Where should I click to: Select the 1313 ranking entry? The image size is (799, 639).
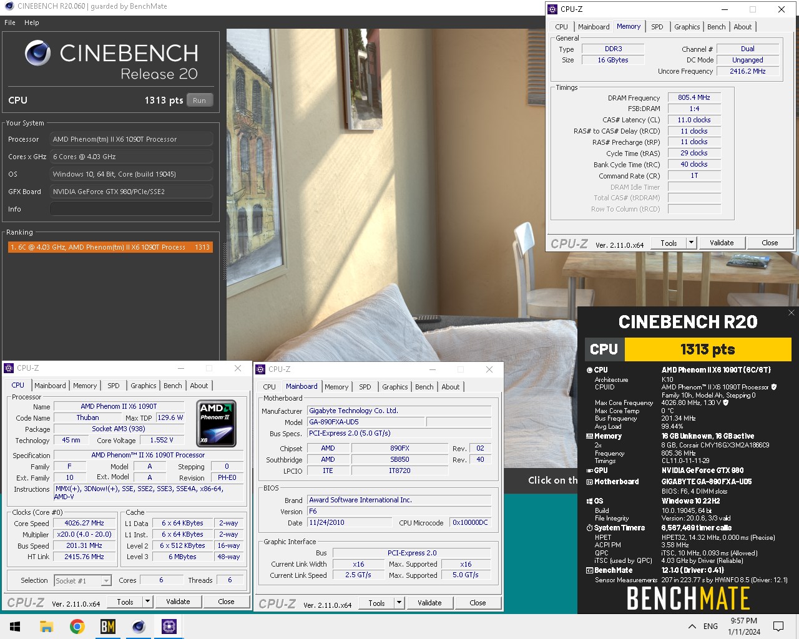click(110, 247)
